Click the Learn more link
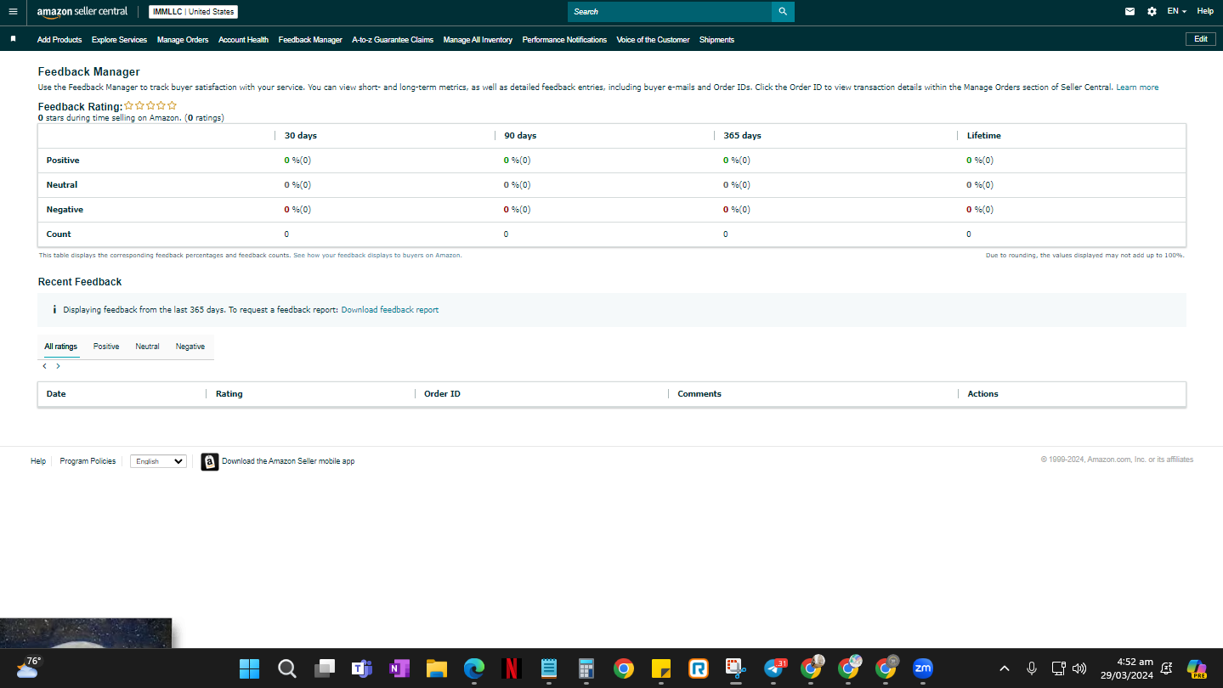Viewport: 1223px width, 688px height. 1137,87
